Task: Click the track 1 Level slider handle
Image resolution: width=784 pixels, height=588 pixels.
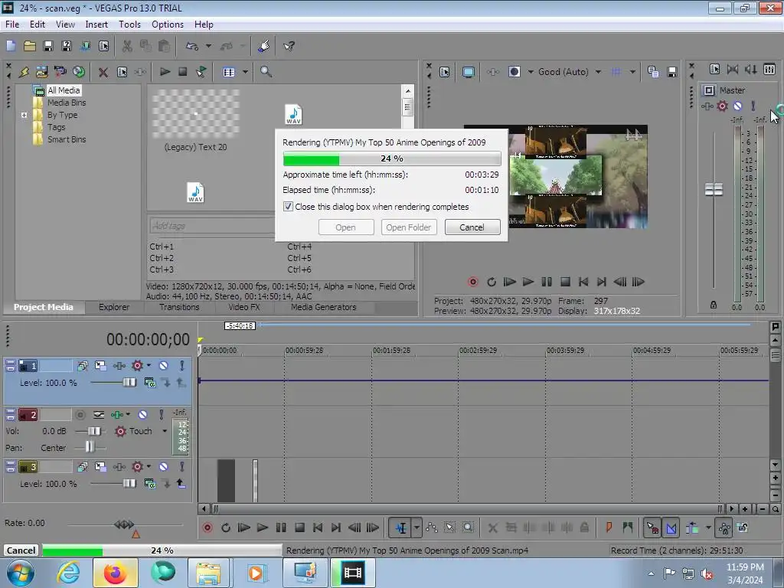Action: click(x=129, y=383)
